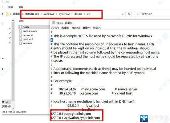
Task: Refresh the etc folder view
Action: pyautogui.click(x=129, y=14)
